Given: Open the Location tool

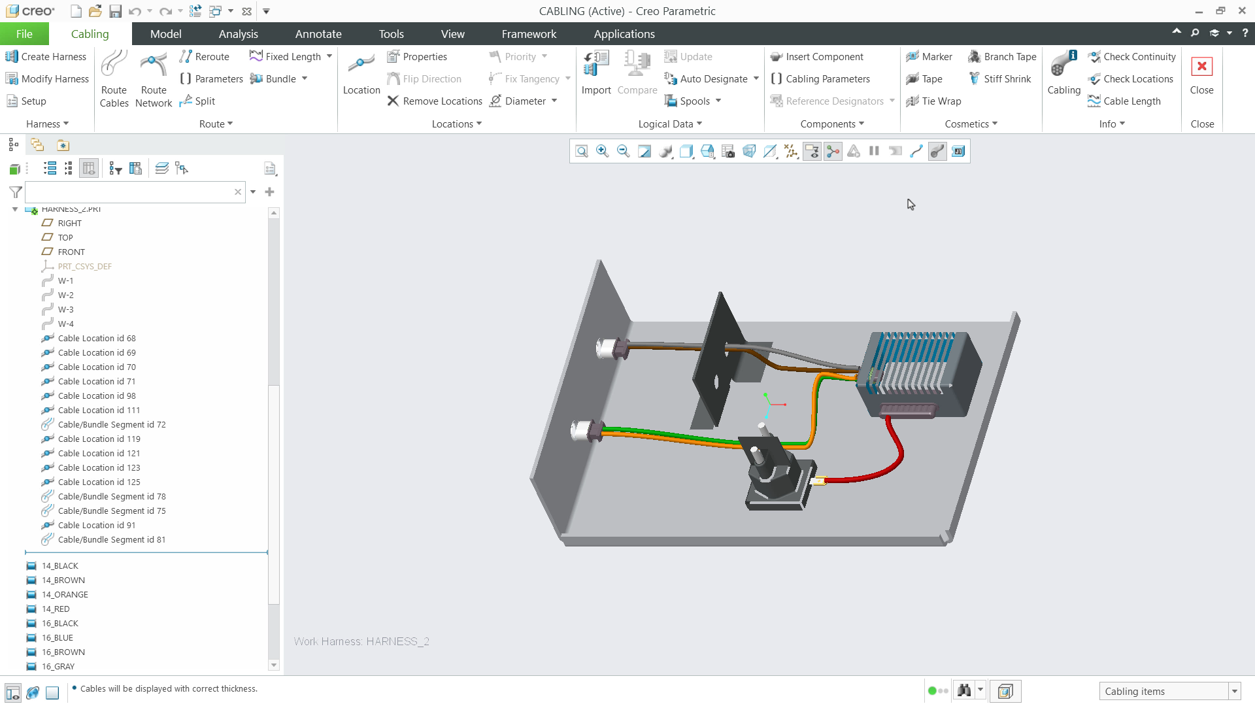Looking at the screenshot, I should coord(361,73).
